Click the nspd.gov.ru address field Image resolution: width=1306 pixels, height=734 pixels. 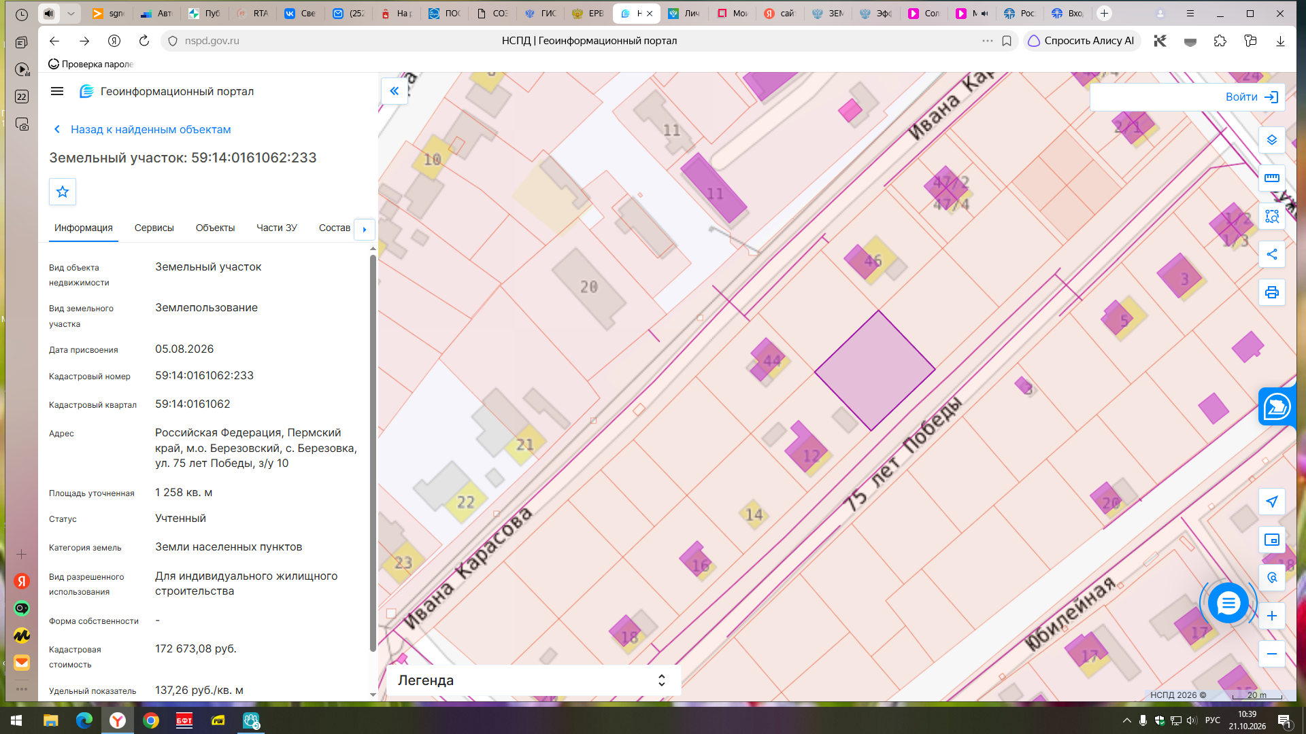pos(212,41)
